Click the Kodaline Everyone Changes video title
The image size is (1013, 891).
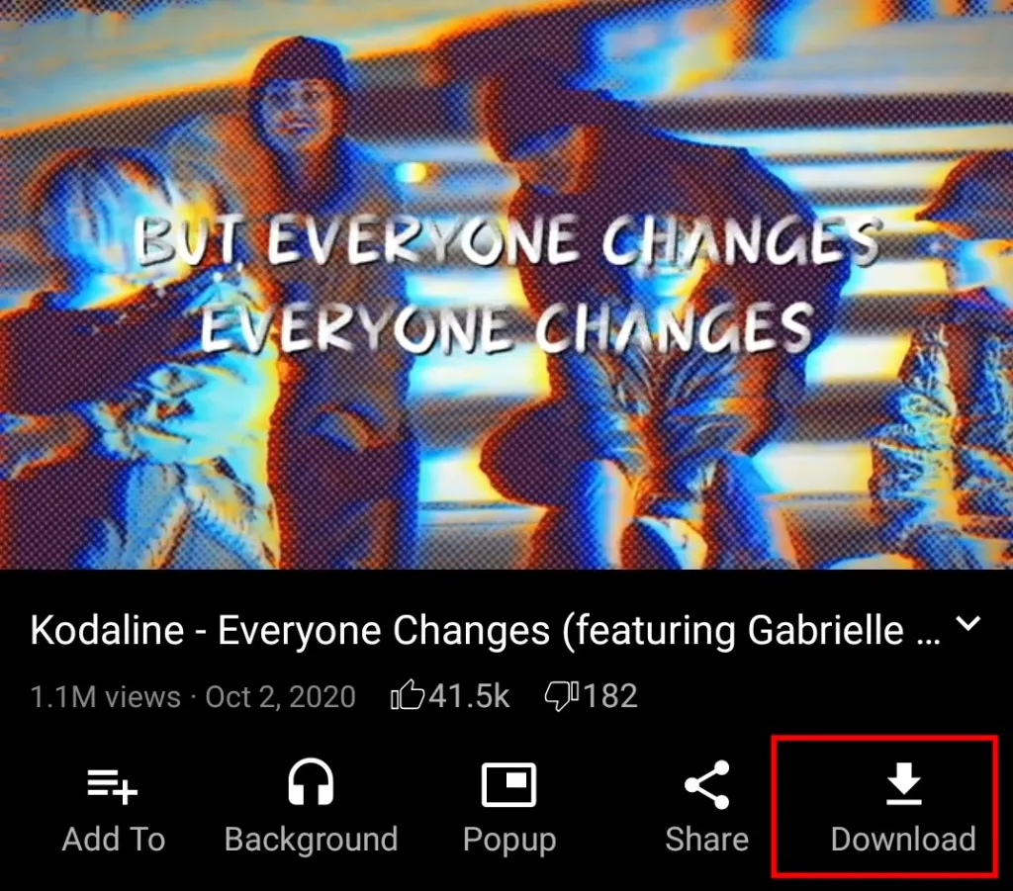coord(485,630)
